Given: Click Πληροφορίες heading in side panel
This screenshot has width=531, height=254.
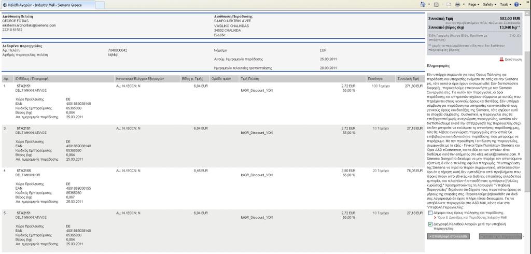Looking at the screenshot, I should pyautogui.click(x=438, y=66).
